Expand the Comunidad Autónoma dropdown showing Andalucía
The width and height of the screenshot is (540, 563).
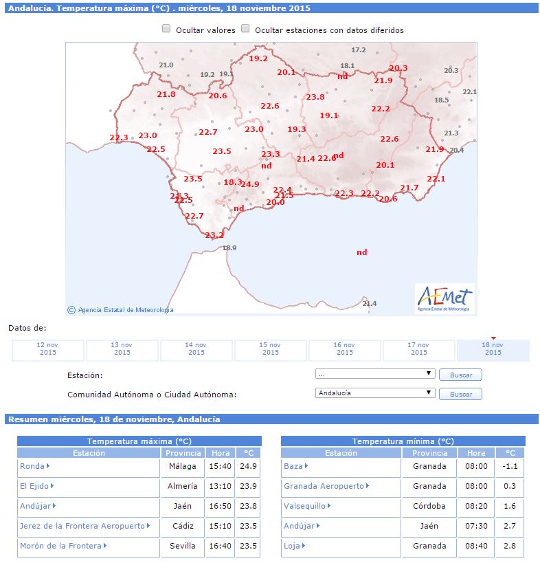375,393
